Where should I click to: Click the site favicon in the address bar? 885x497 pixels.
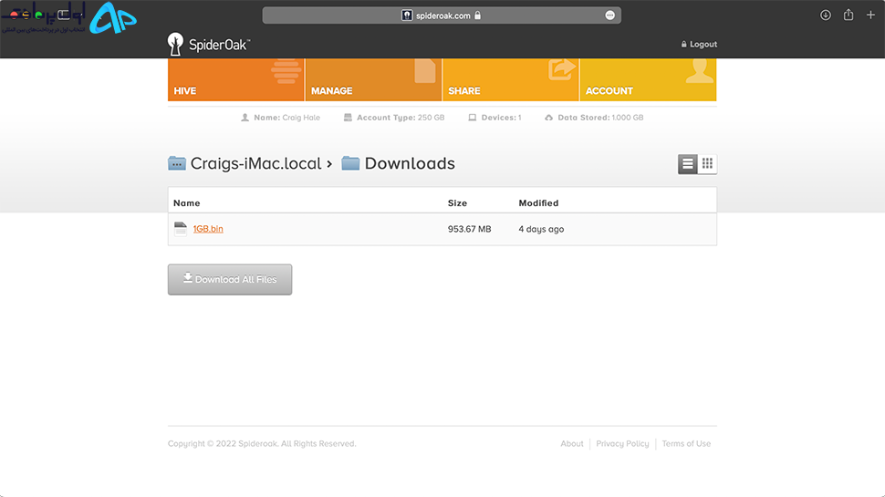click(407, 16)
